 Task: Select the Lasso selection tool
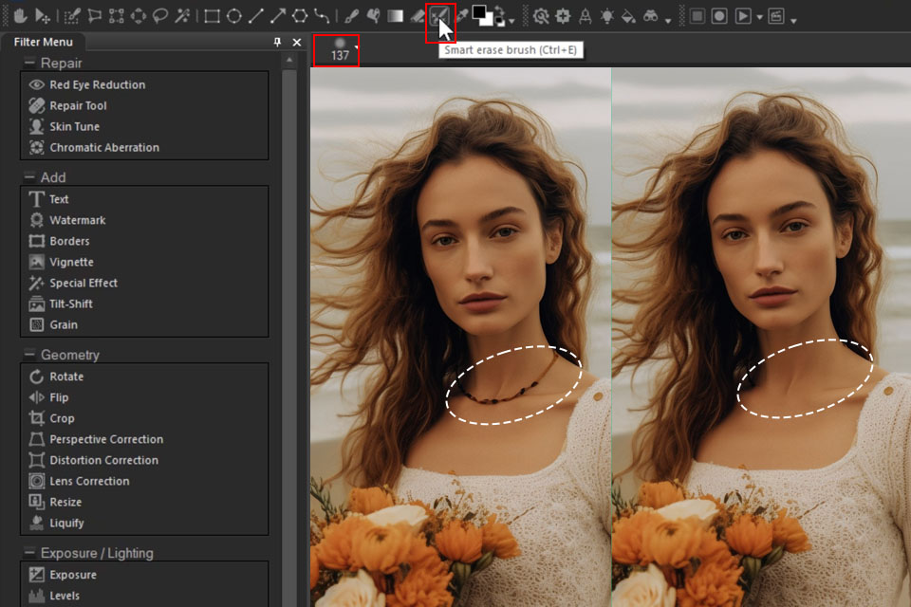(x=160, y=16)
